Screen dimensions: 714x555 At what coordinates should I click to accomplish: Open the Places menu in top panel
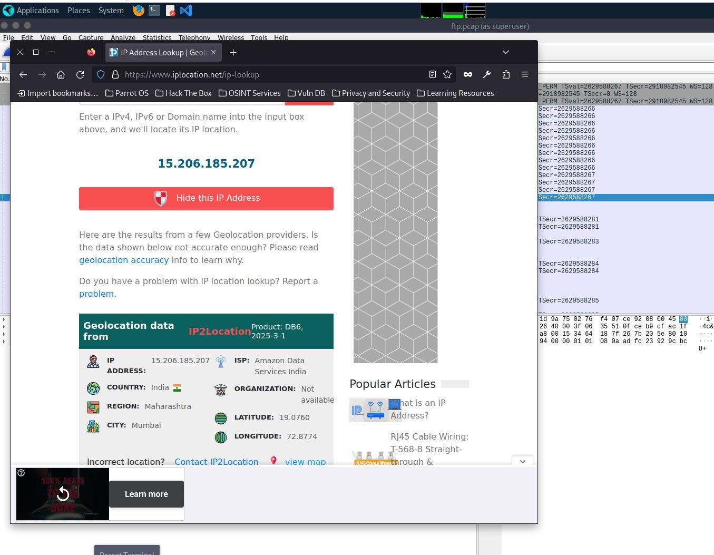[x=79, y=10]
